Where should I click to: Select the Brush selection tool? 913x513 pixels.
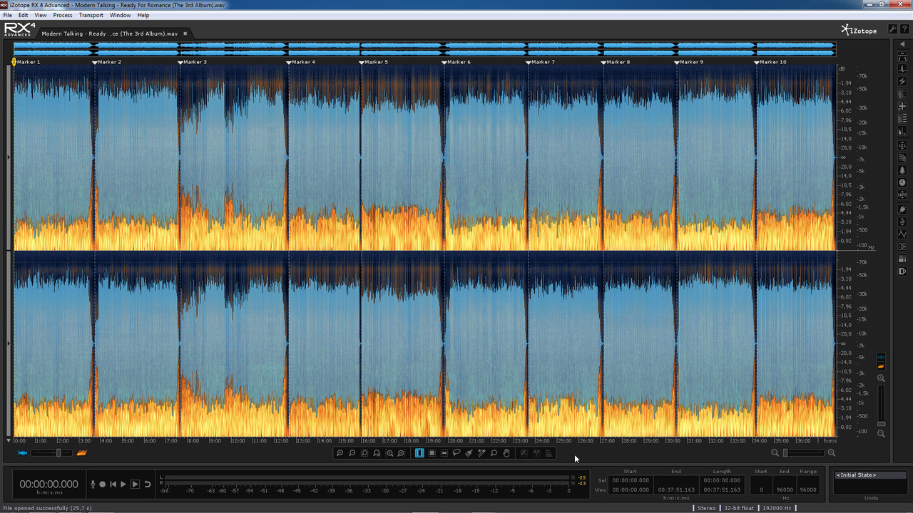coord(469,453)
